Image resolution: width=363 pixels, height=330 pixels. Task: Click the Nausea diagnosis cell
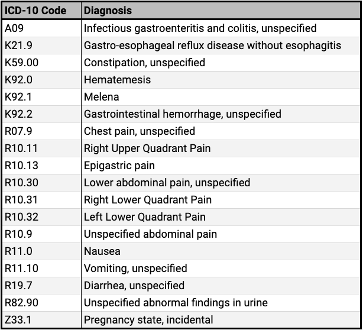[x=221, y=251]
